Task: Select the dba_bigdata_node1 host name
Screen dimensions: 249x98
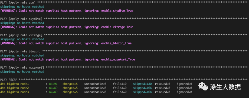Action: point(14,84)
